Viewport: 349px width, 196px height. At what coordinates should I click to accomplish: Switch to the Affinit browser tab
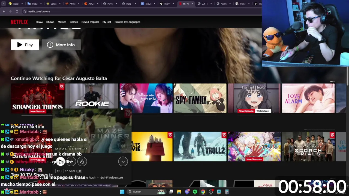(72, 4)
